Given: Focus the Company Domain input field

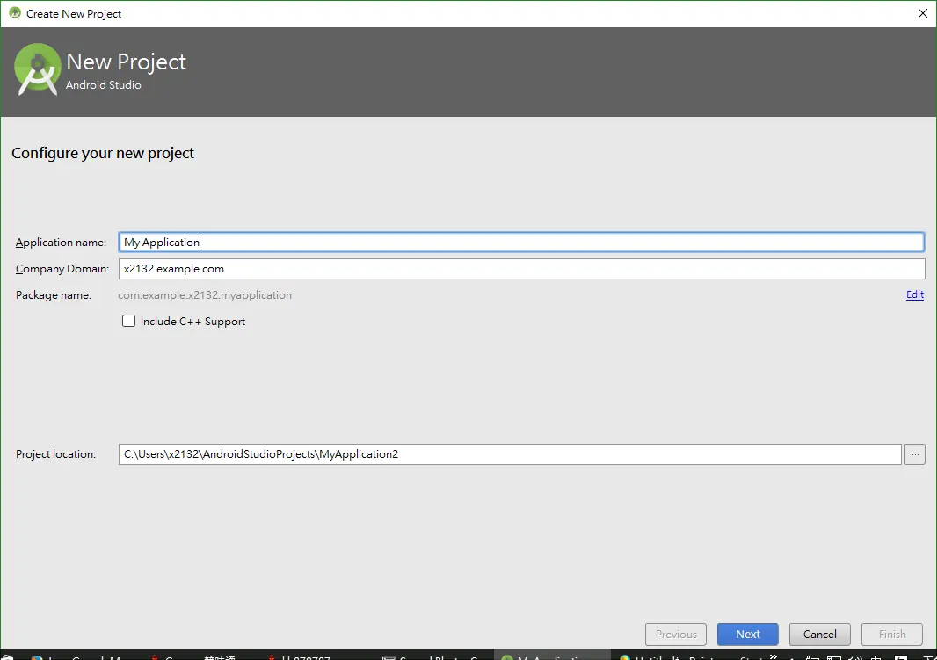Looking at the screenshot, I should tap(521, 269).
